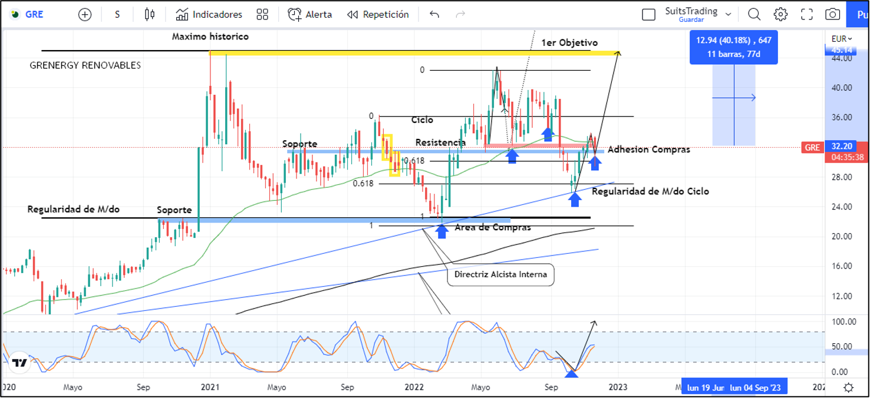Screen dimensions: 870x398
Task: Open symbol search magnifier icon
Action: pos(754,15)
